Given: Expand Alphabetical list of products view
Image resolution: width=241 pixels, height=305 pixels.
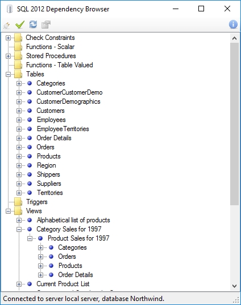Looking at the screenshot, I should tap(19, 220).
